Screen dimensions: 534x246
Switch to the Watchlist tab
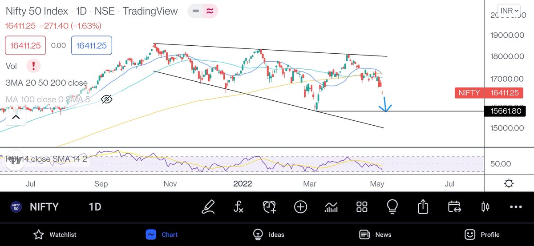click(55, 234)
